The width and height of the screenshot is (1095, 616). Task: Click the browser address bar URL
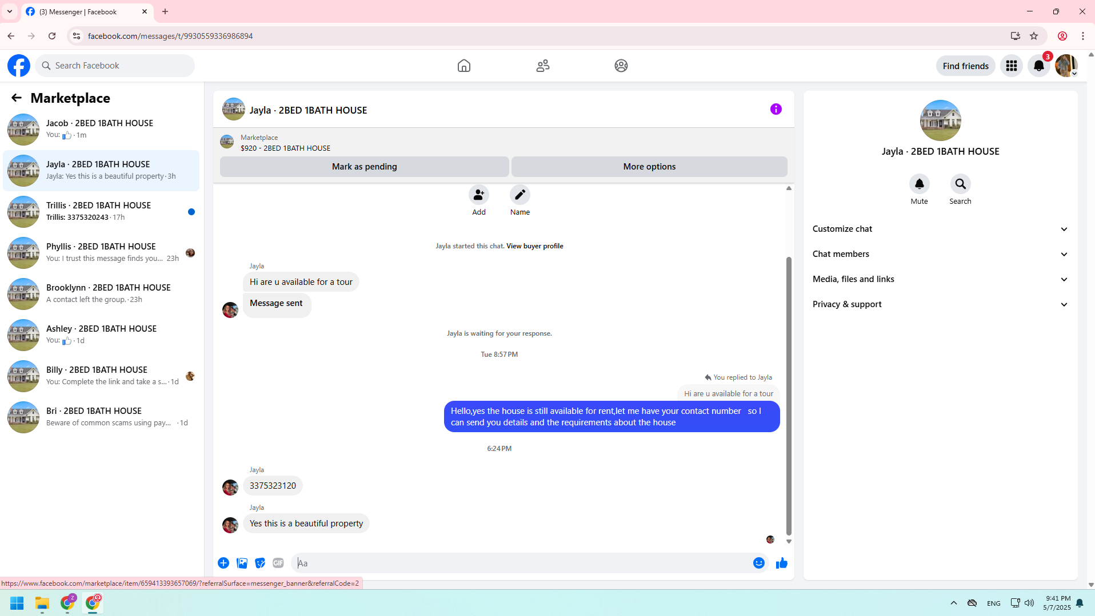[170, 36]
